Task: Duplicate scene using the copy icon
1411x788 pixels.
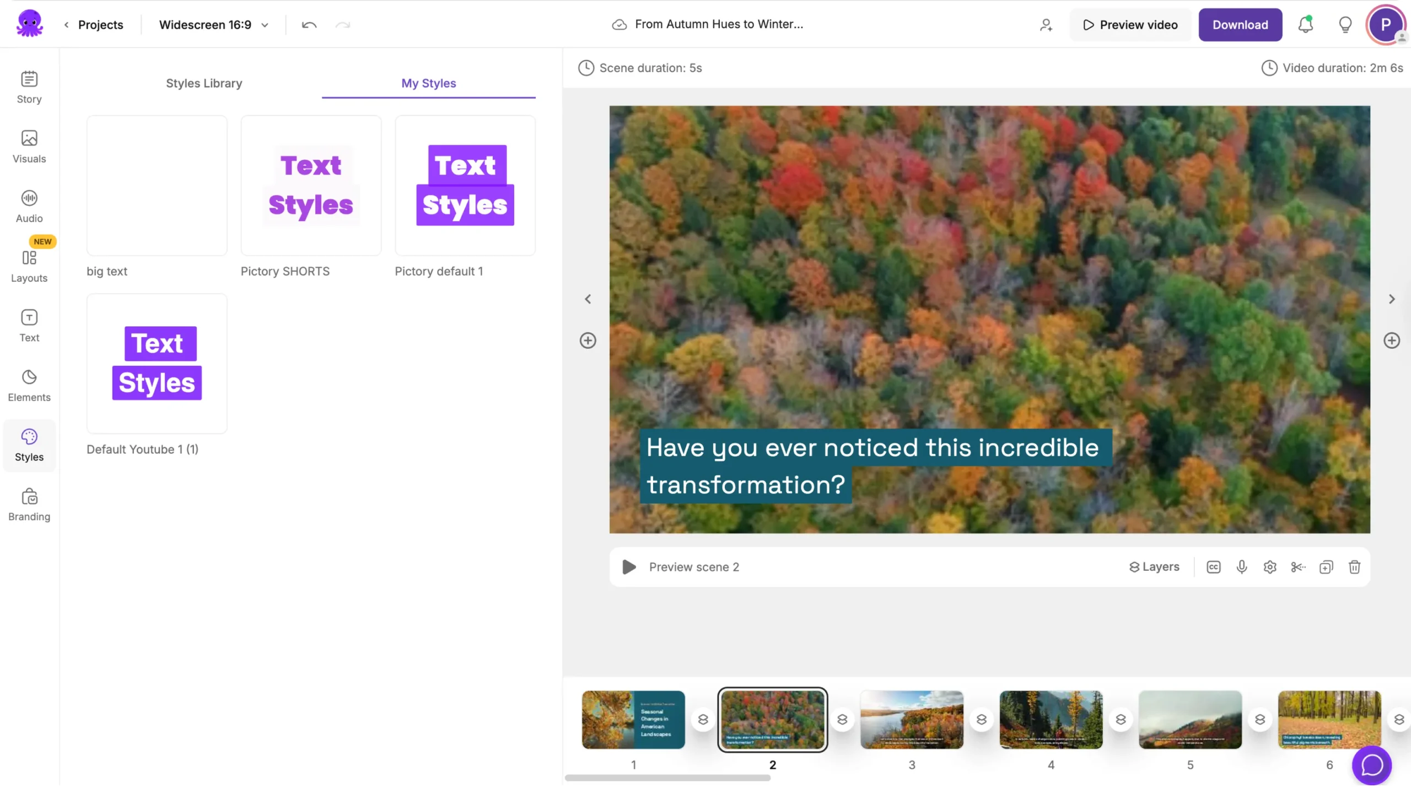Action: (1326, 566)
